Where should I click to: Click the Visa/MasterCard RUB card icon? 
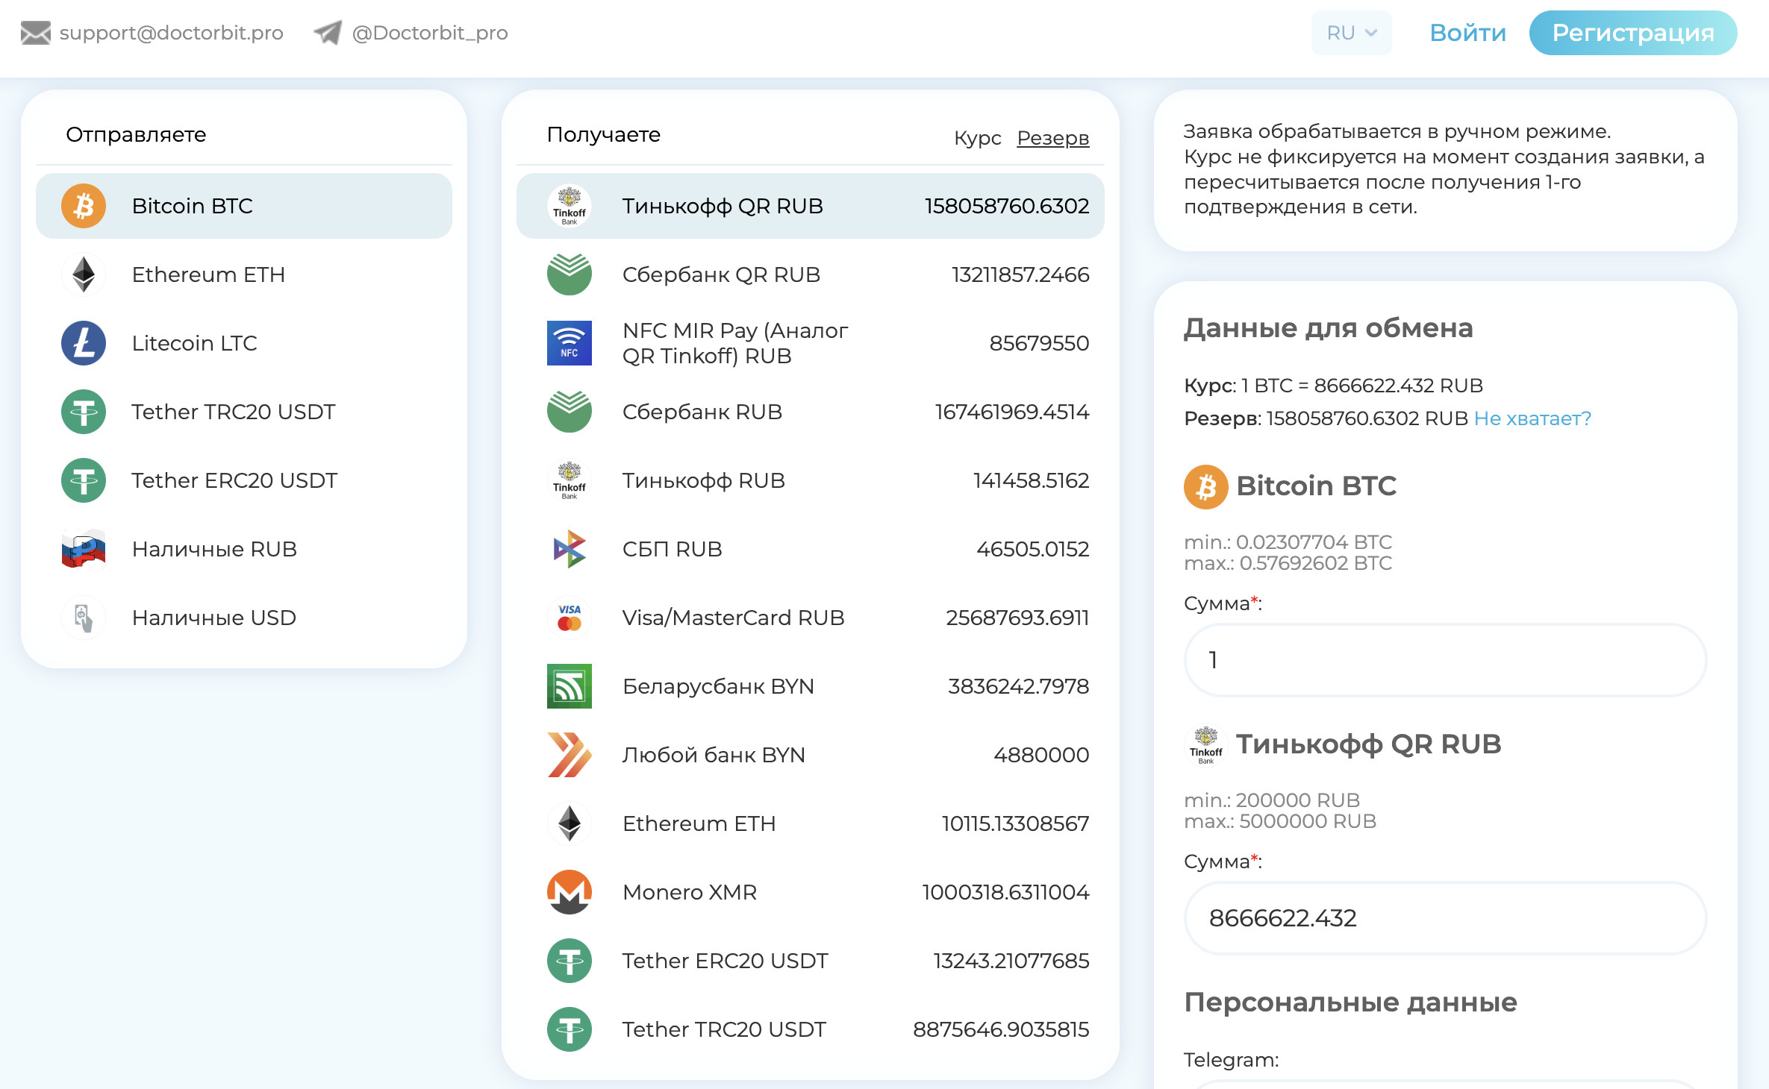point(570,618)
